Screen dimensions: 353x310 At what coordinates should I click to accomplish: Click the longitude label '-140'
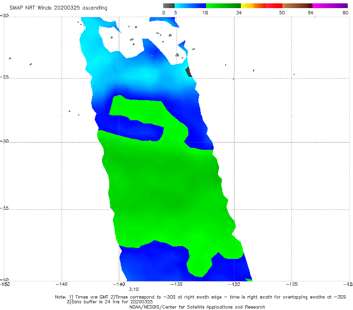(119, 284)
